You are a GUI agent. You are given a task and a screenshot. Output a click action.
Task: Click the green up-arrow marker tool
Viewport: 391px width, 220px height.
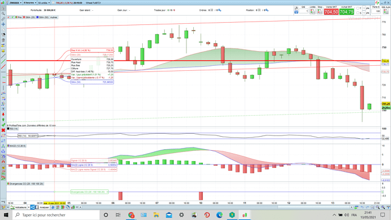(x=3, y=120)
